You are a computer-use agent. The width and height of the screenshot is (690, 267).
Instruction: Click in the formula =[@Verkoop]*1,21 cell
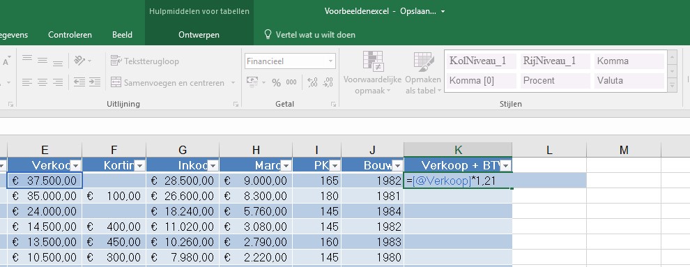click(x=458, y=181)
